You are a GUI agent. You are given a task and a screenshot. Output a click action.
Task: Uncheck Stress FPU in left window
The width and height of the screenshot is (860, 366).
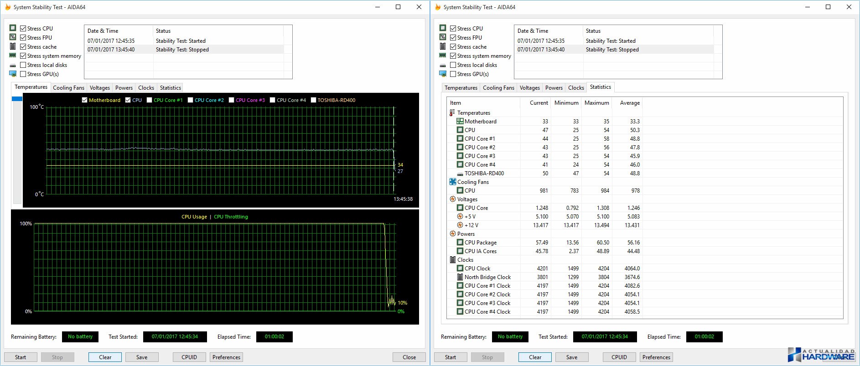pyautogui.click(x=23, y=38)
